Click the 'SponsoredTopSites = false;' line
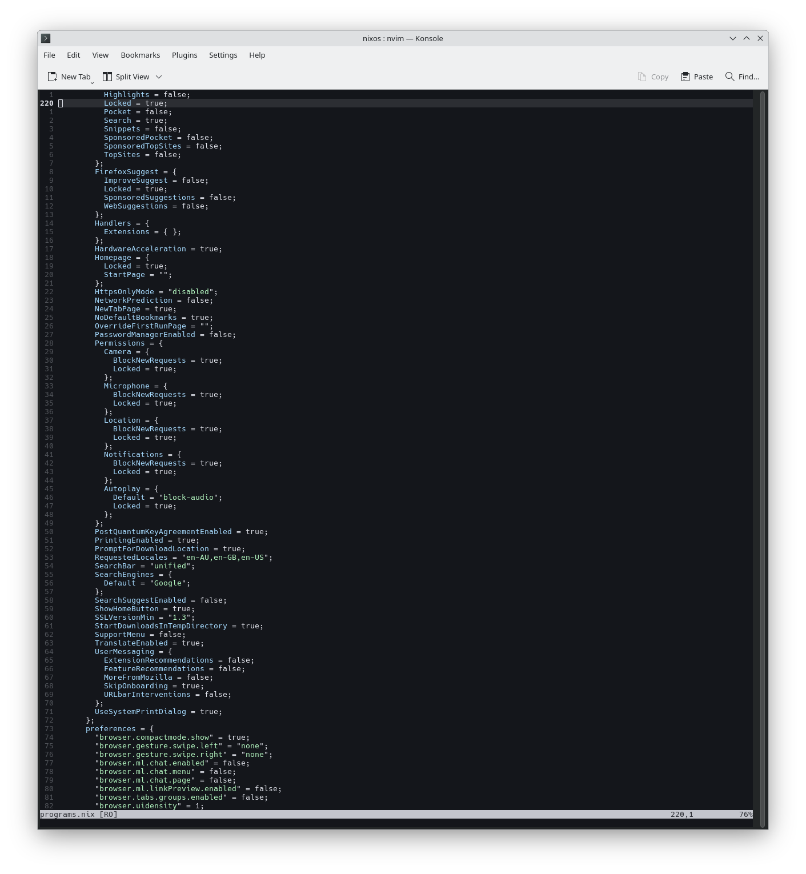The height and width of the screenshot is (874, 806). click(163, 146)
